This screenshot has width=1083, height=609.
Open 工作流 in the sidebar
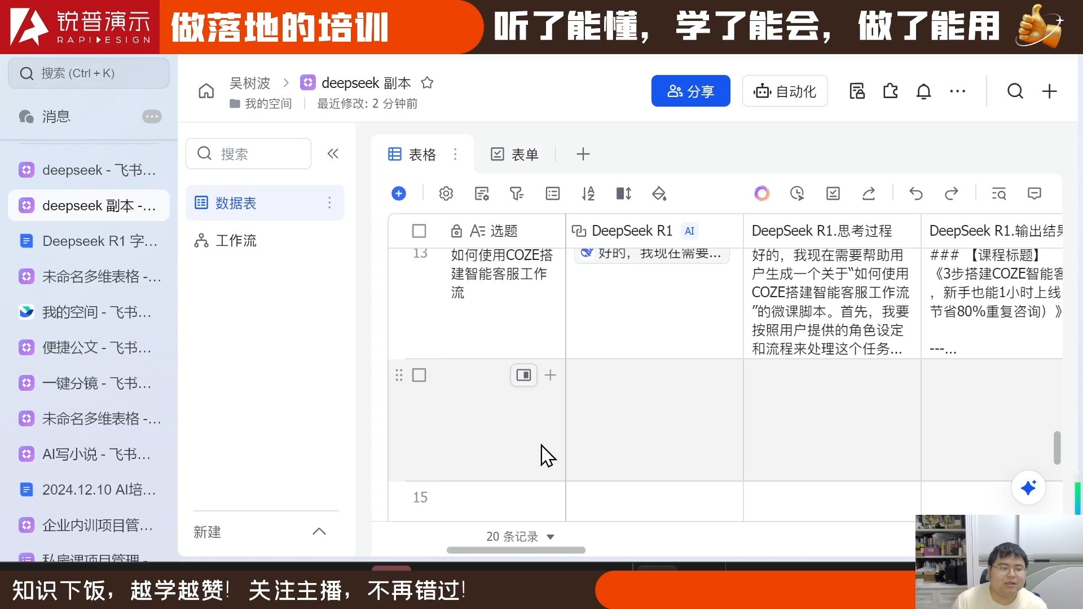point(236,241)
